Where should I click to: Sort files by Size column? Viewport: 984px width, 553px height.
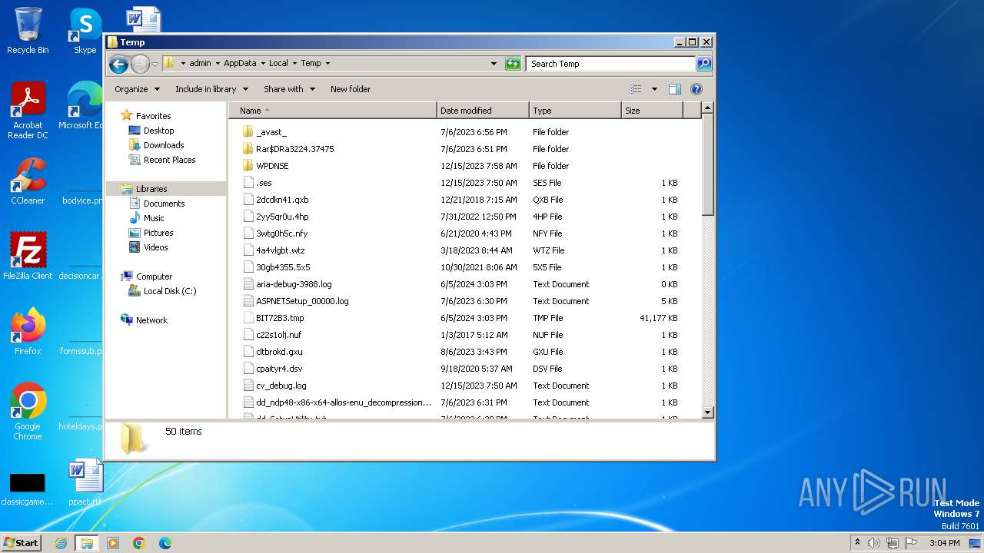click(x=652, y=111)
